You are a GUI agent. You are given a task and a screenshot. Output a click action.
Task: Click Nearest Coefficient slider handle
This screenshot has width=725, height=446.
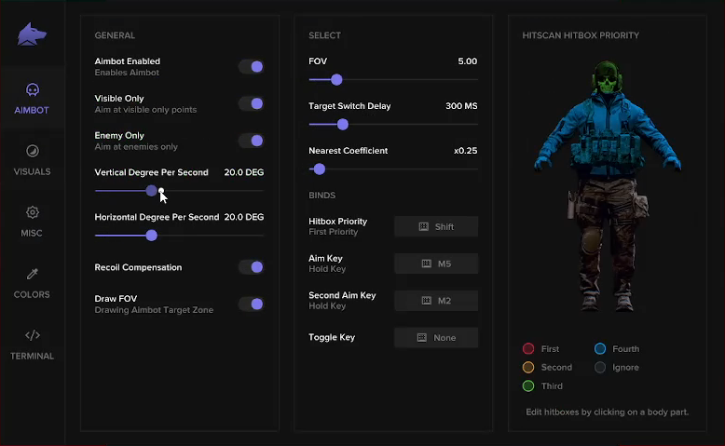tap(319, 169)
